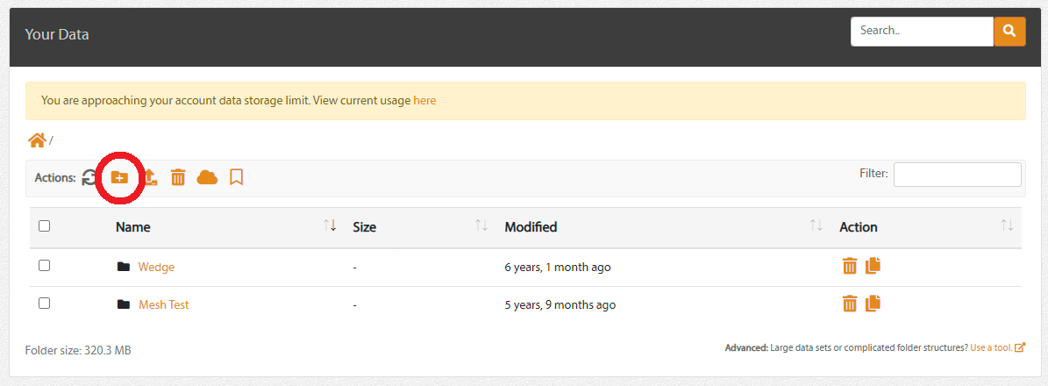Toggle the select-all checkbox in table header
1048x386 pixels.
pos(44,226)
